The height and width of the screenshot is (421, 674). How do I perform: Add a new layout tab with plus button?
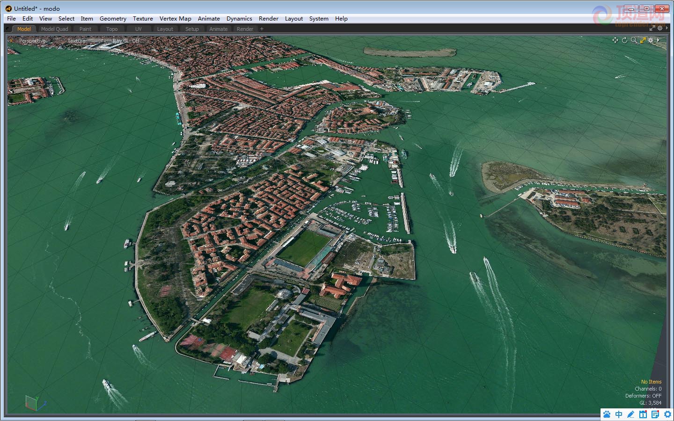[x=262, y=29]
